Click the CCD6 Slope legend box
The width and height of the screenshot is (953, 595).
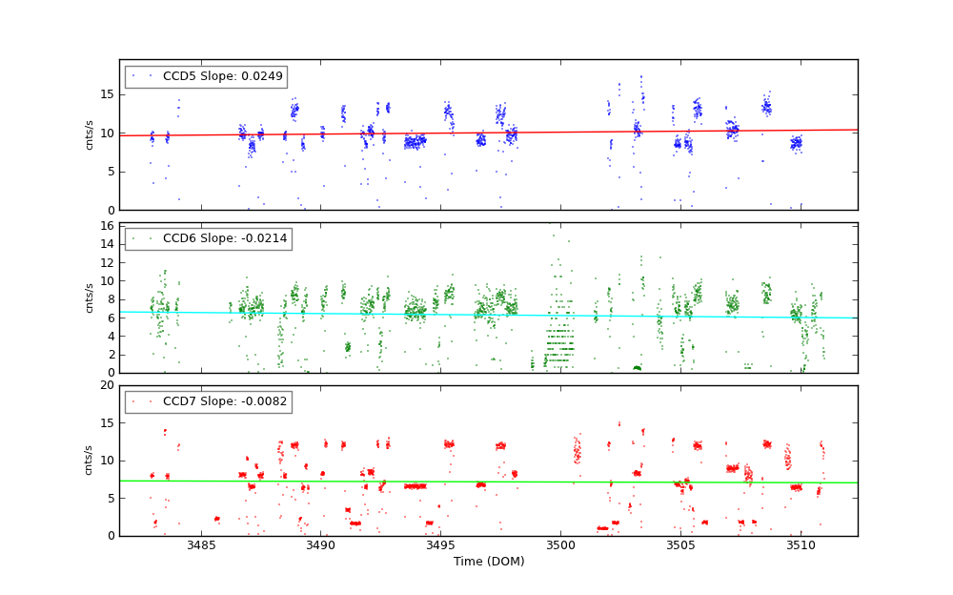click(208, 239)
